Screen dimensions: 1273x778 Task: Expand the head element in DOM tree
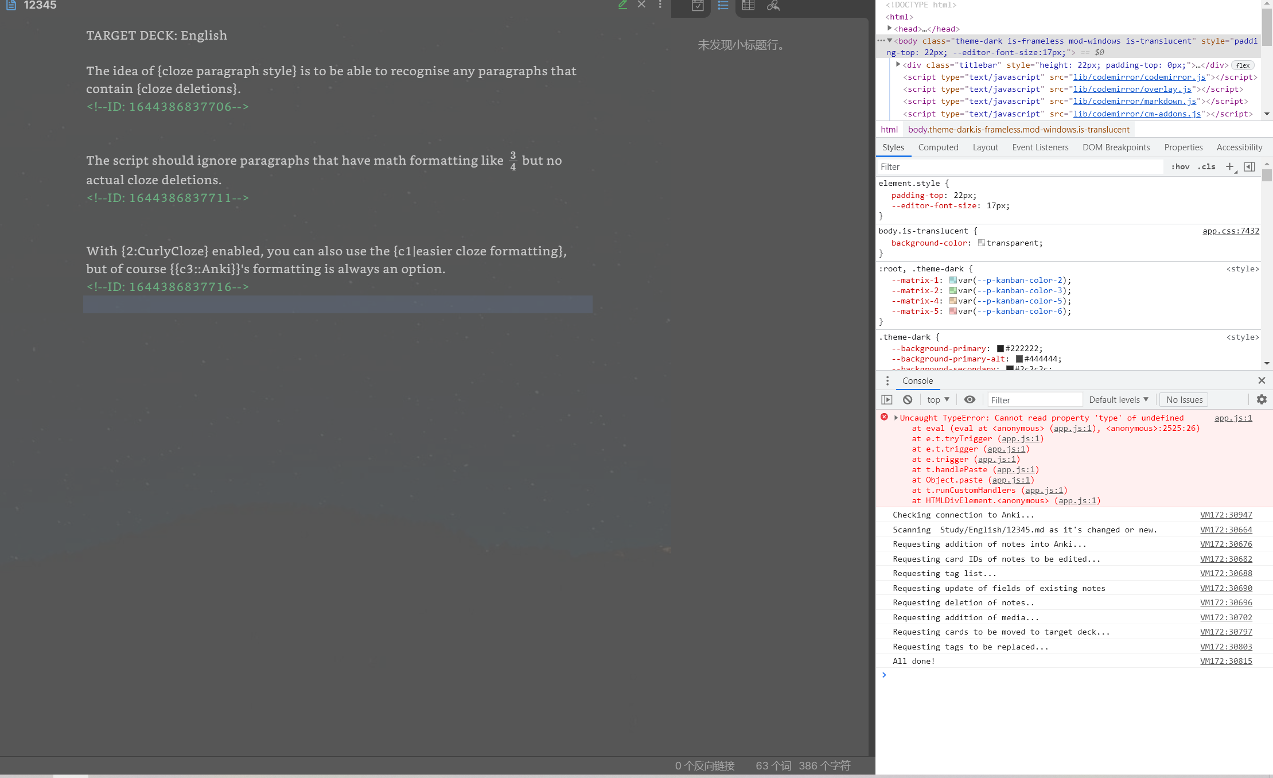coord(890,29)
